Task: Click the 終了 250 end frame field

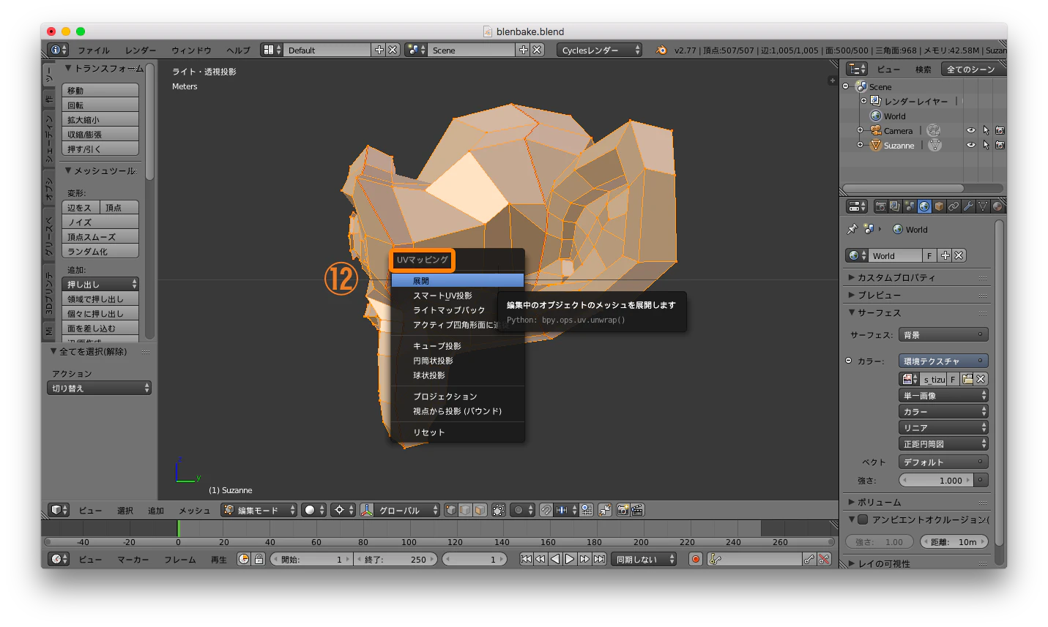Action: tap(395, 559)
